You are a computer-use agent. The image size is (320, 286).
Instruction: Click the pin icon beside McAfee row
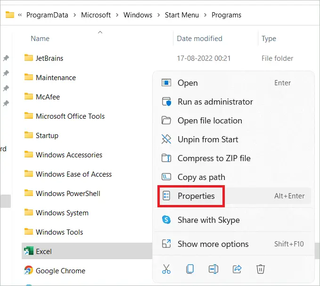pyautogui.click(x=6, y=88)
